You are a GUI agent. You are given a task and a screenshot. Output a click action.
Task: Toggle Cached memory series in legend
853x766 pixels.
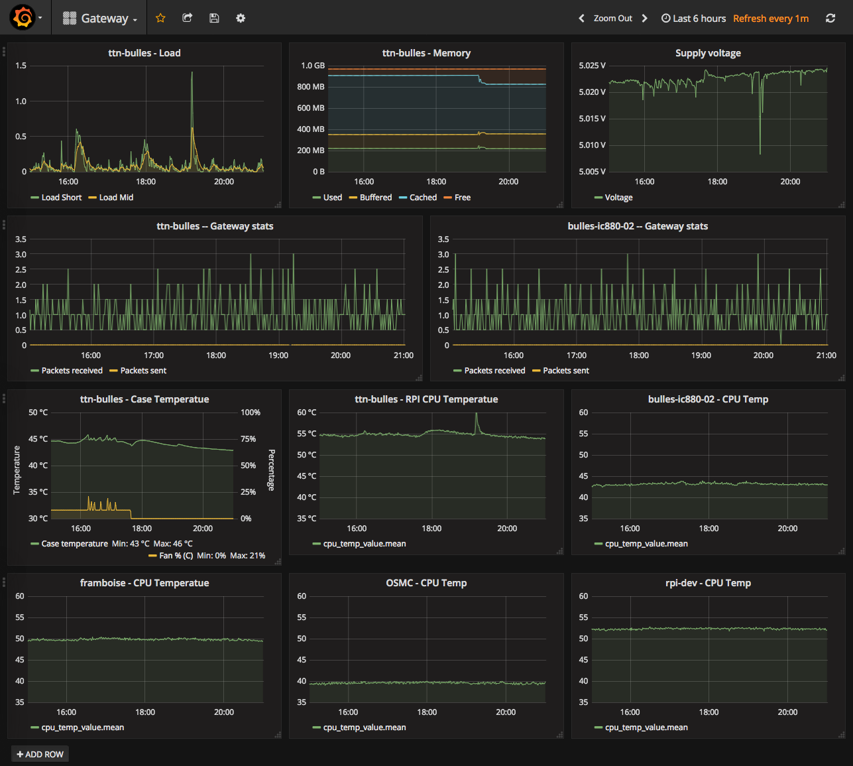tap(423, 198)
